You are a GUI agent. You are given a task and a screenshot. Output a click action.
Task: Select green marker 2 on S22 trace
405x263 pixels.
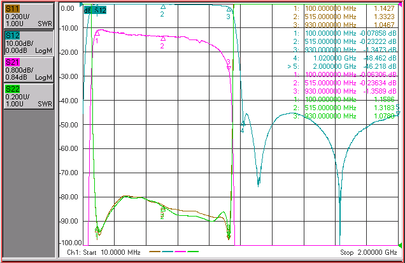[x=162, y=212]
